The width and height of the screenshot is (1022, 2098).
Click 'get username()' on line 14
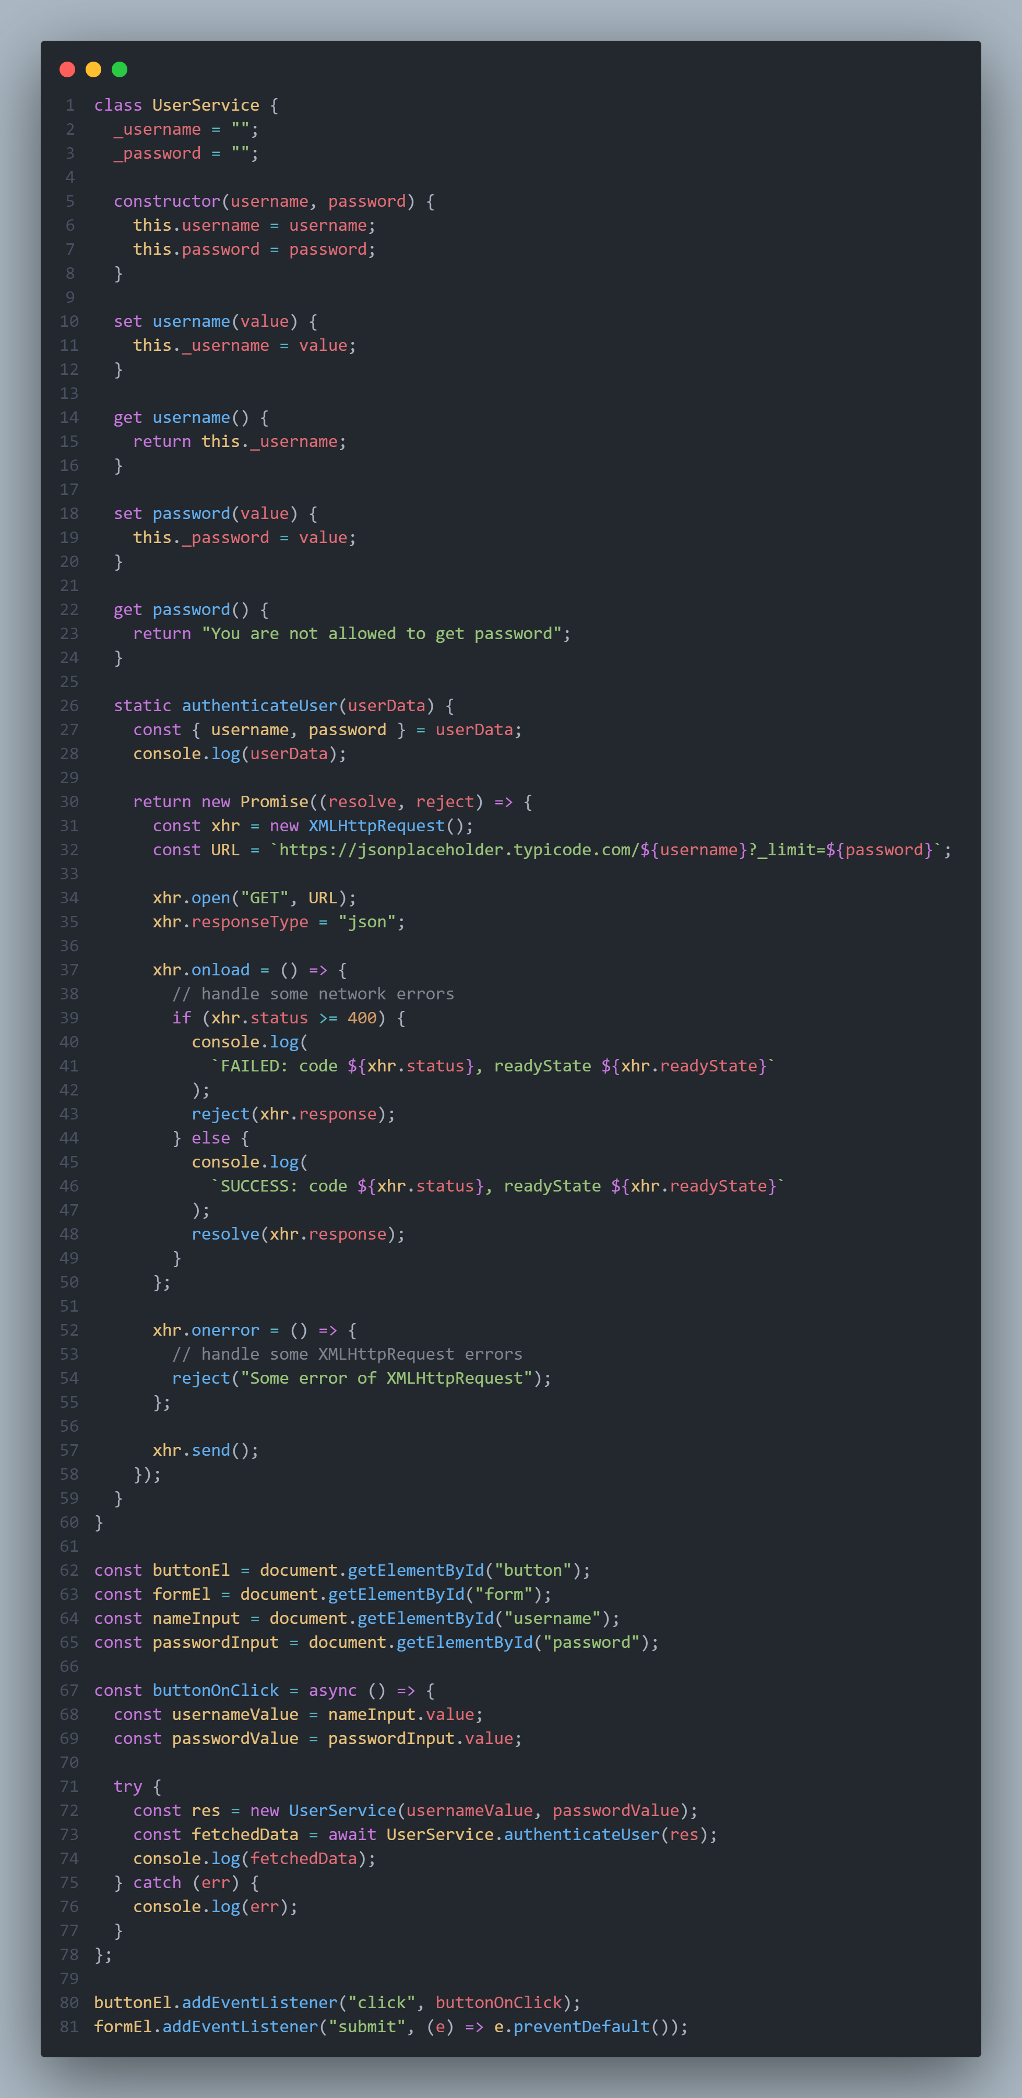(182, 418)
